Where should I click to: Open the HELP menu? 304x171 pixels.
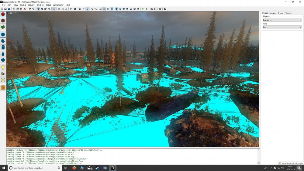tap(68, 5)
